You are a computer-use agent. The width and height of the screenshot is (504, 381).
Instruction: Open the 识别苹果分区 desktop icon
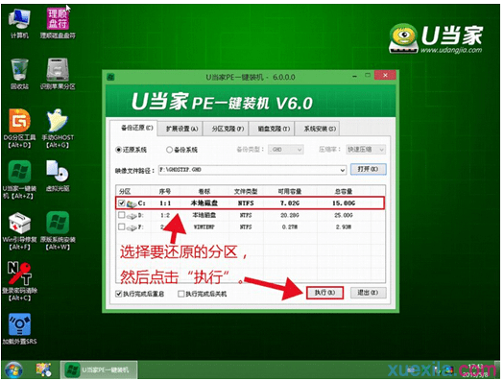[58, 74]
